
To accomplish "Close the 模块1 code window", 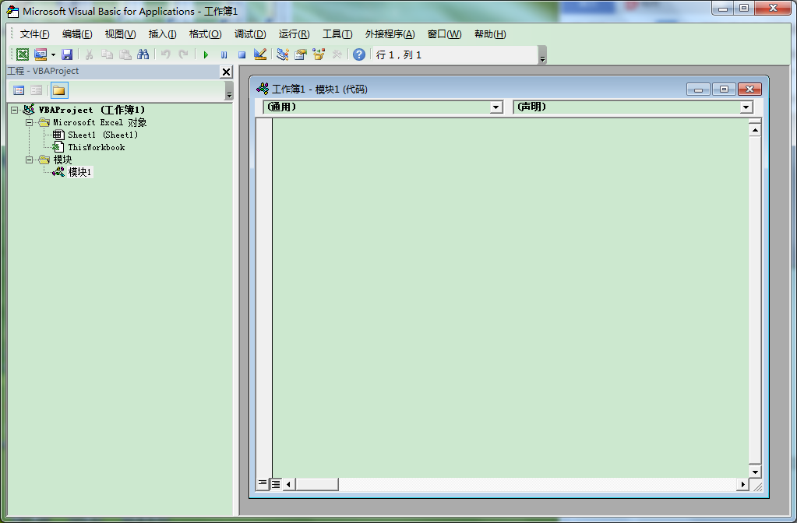I will (749, 90).
